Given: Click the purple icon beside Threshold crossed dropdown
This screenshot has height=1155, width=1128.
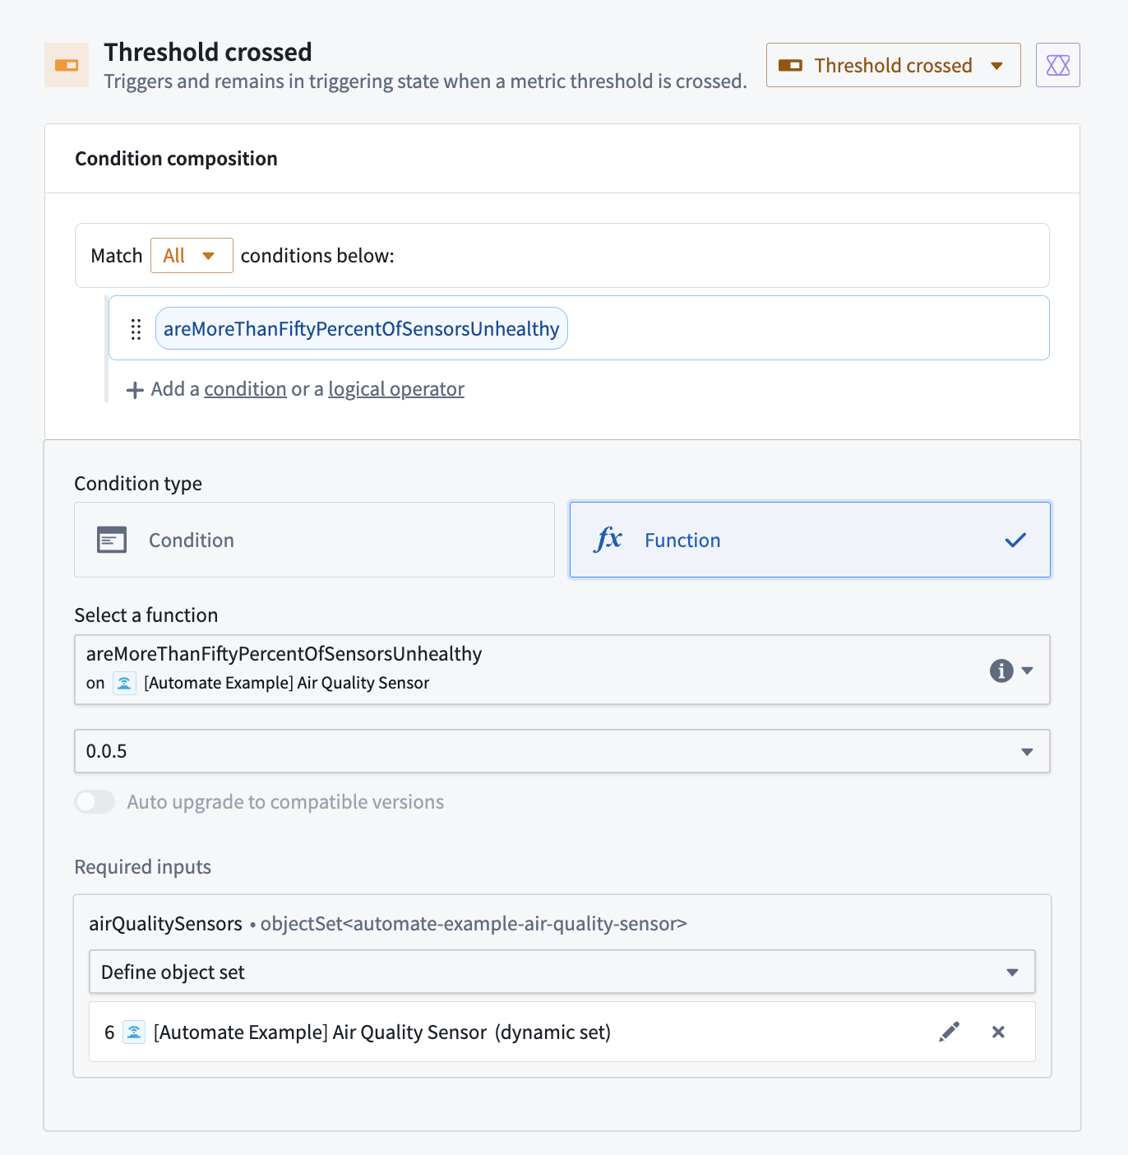Looking at the screenshot, I should 1057,65.
